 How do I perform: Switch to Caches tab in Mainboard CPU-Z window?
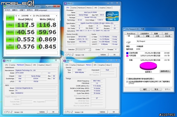pos(13,65)
